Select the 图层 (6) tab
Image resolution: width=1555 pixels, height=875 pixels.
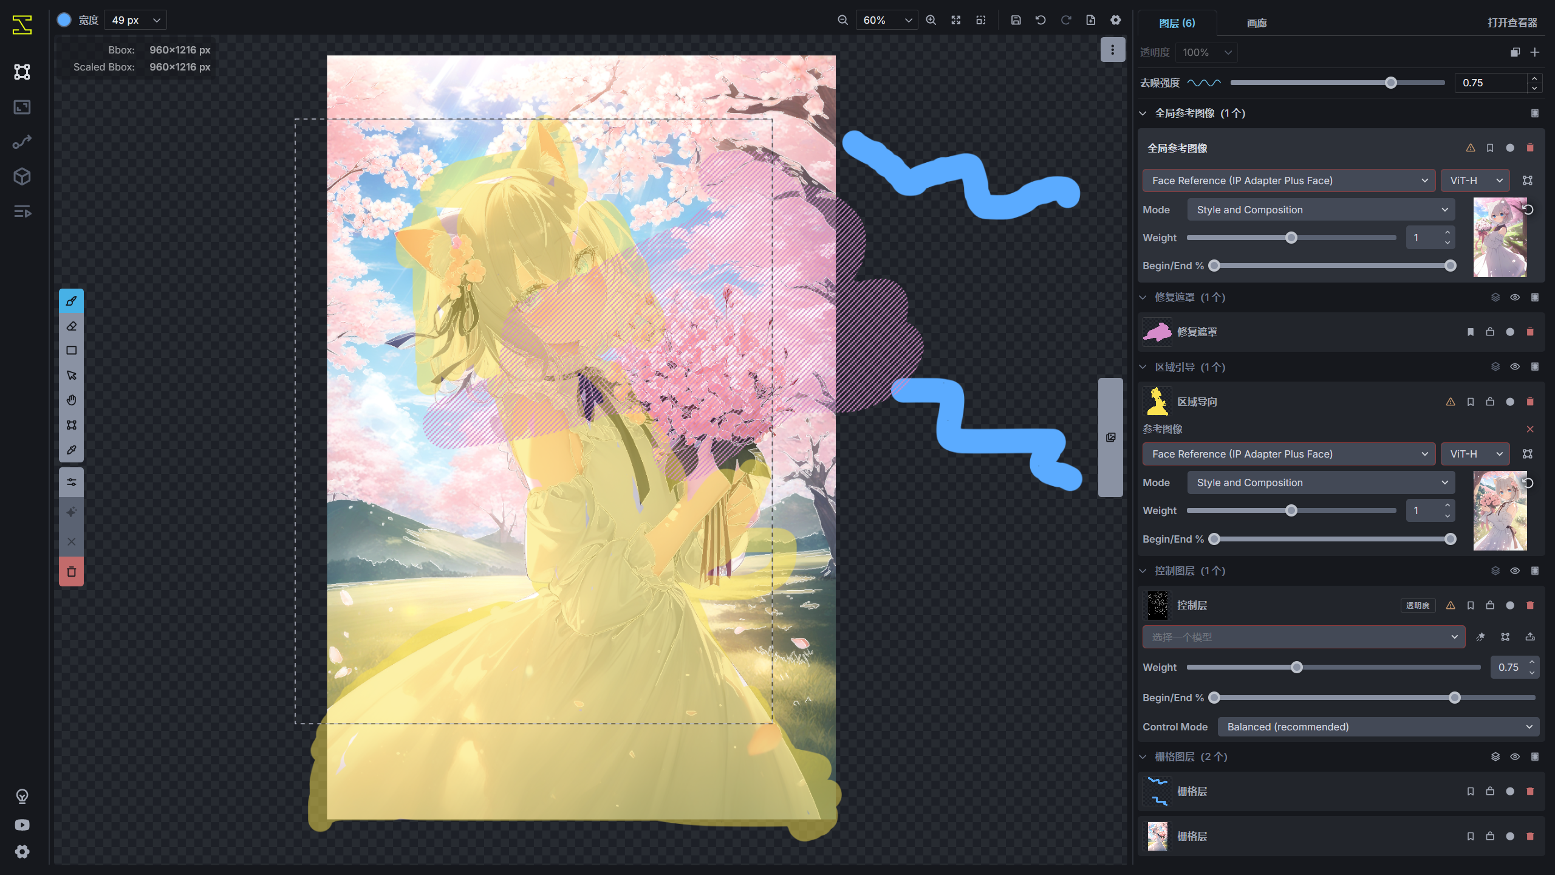1177,23
